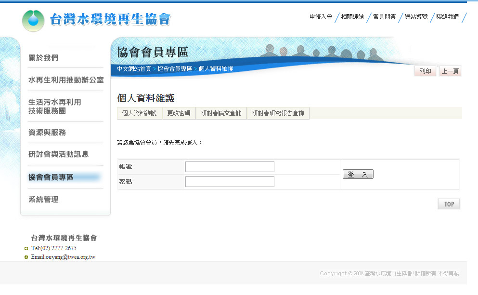This screenshot has width=478, height=295.
Task: Click the 協會會員專區 banner title
Action: pyautogui.click(x=153, y=52)
